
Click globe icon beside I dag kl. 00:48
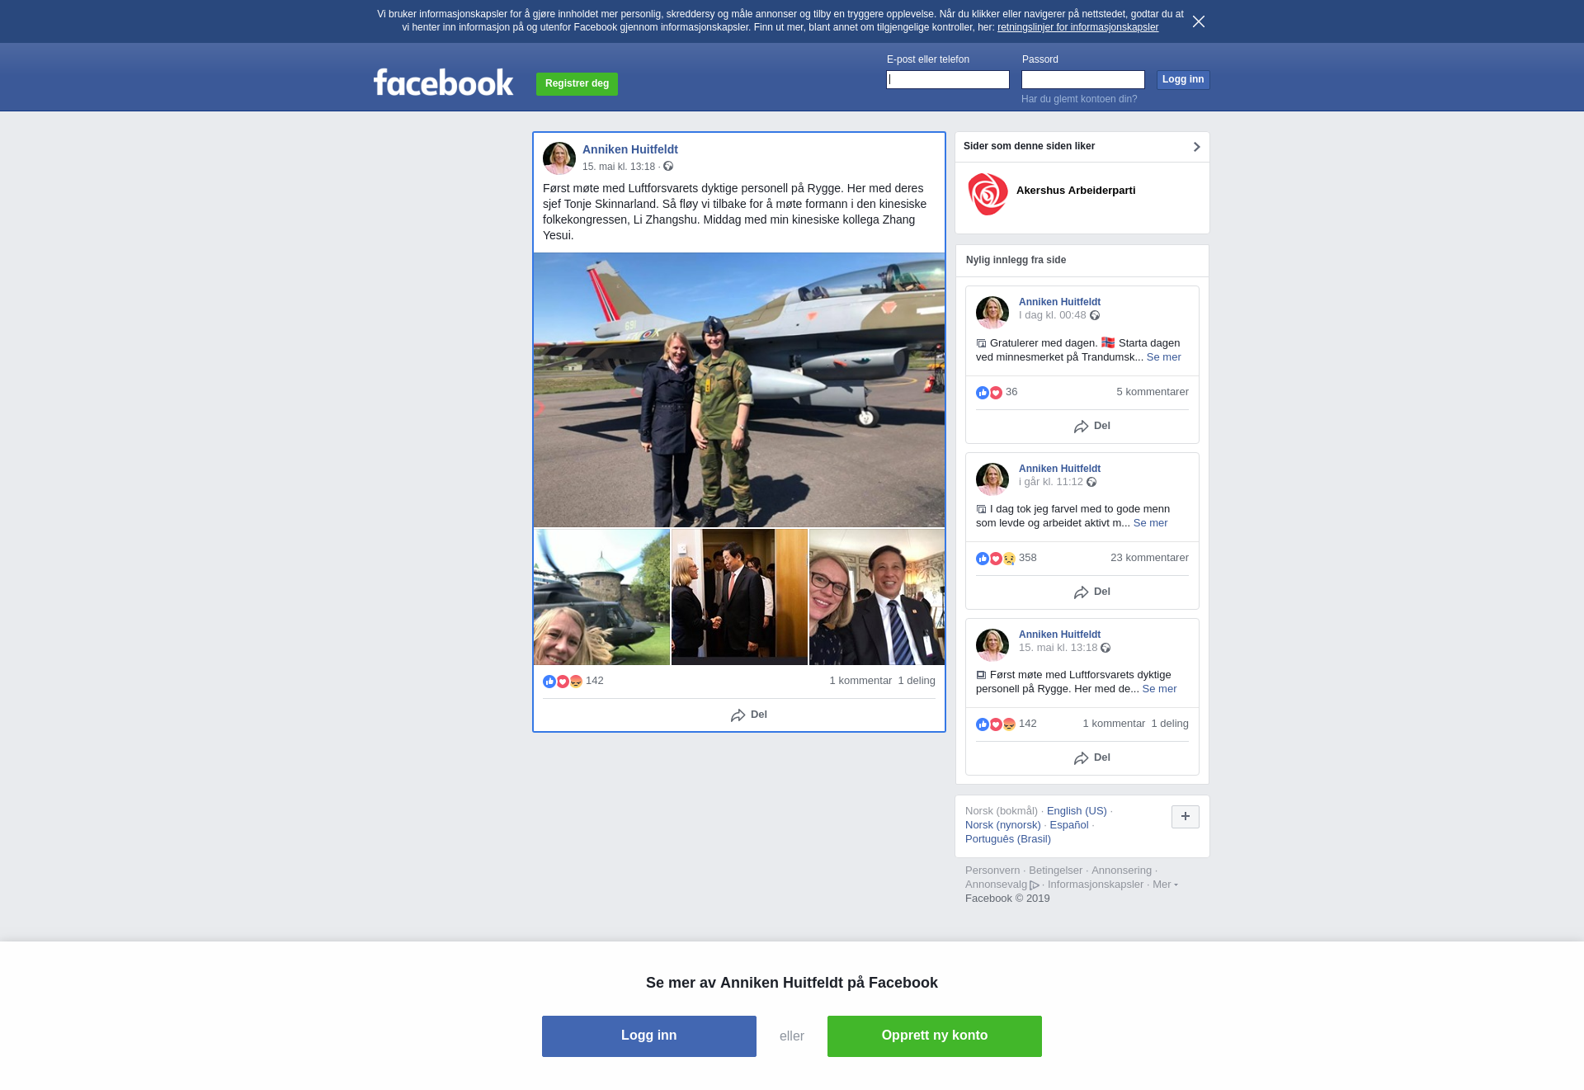[1095, 315]
